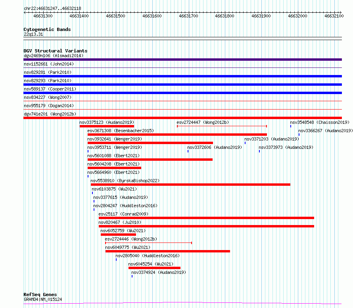
Task: Select nsv5664960 (Ebert2021) label
Action: 113,172
